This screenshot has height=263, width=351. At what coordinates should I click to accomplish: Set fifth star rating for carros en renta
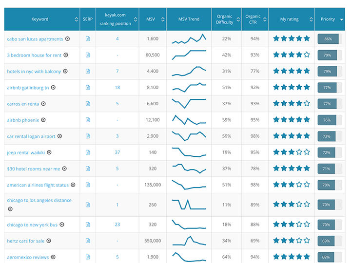[307, 104]
